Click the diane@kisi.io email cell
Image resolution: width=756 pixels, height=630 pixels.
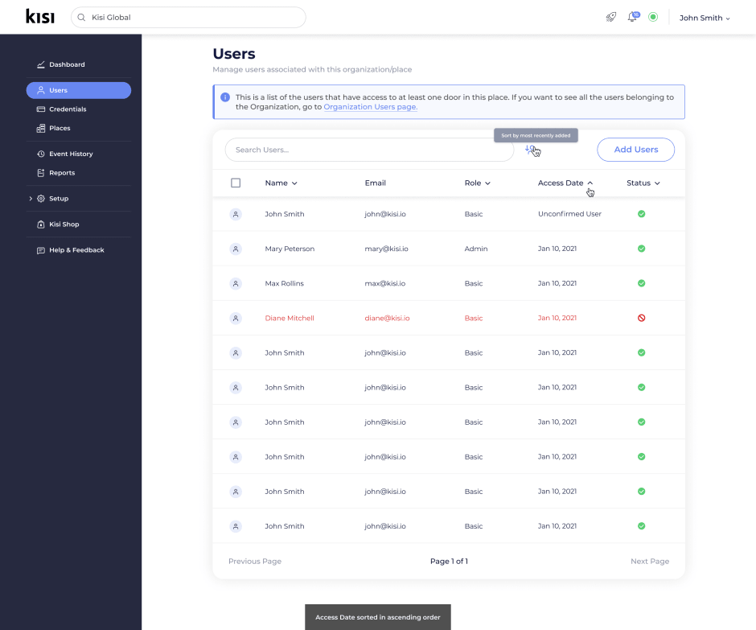point(387,318)
